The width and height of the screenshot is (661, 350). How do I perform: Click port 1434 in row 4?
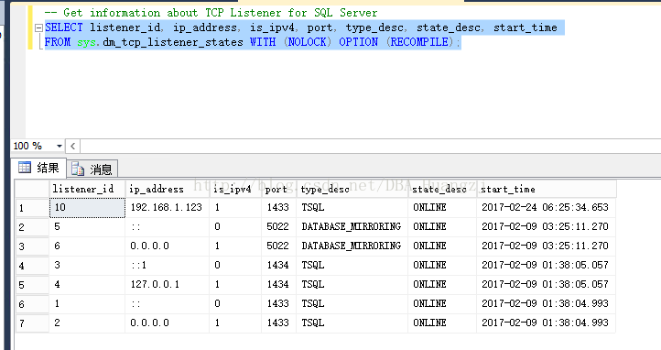(x=279, y=265)
